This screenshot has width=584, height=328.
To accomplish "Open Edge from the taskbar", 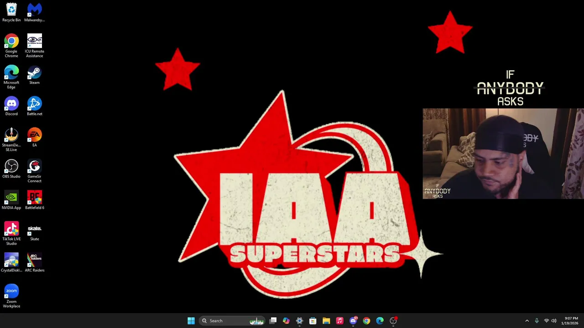I will click(x=380, y=321).
